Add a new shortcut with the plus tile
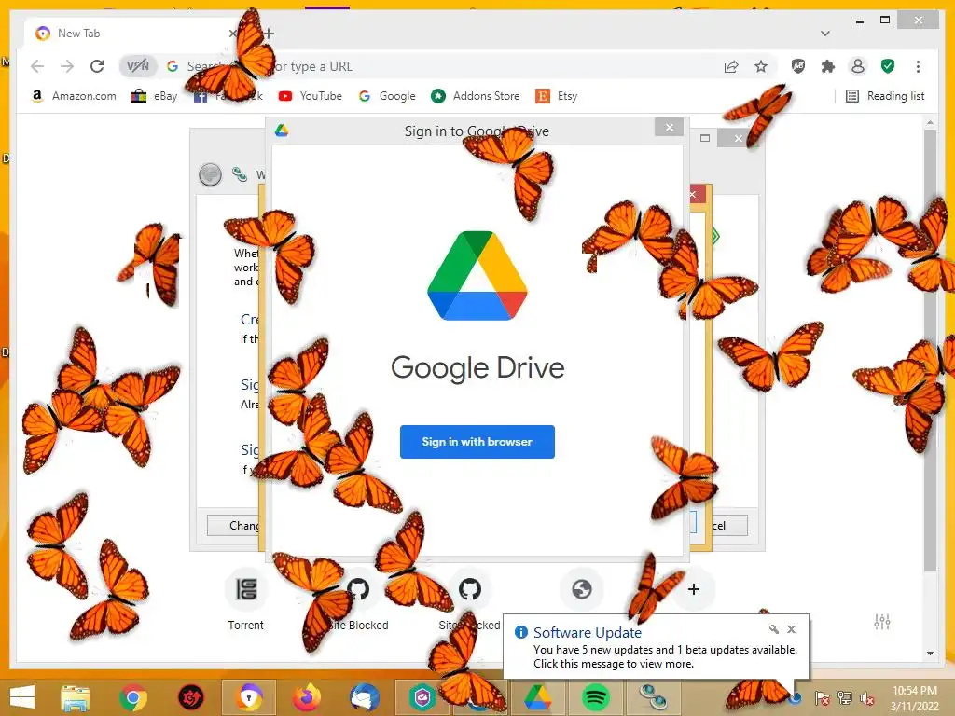955x716 pixels. [x=693, y=589]
